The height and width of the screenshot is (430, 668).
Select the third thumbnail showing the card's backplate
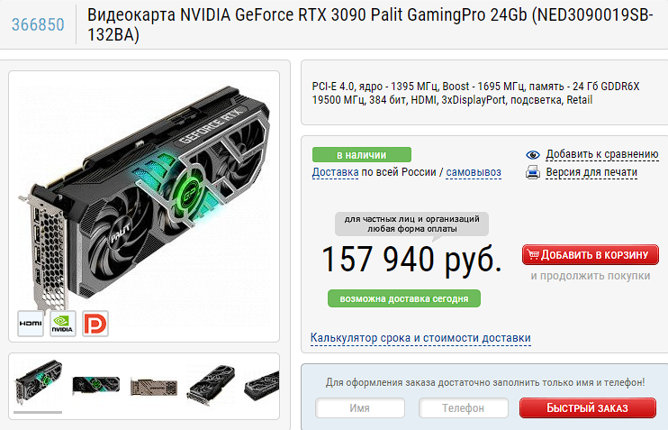153,387
